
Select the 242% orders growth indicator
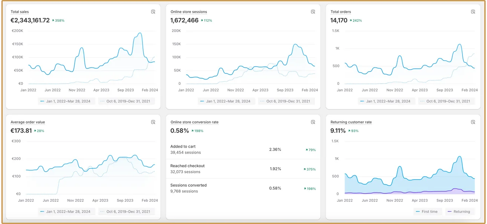coord(356,21)
